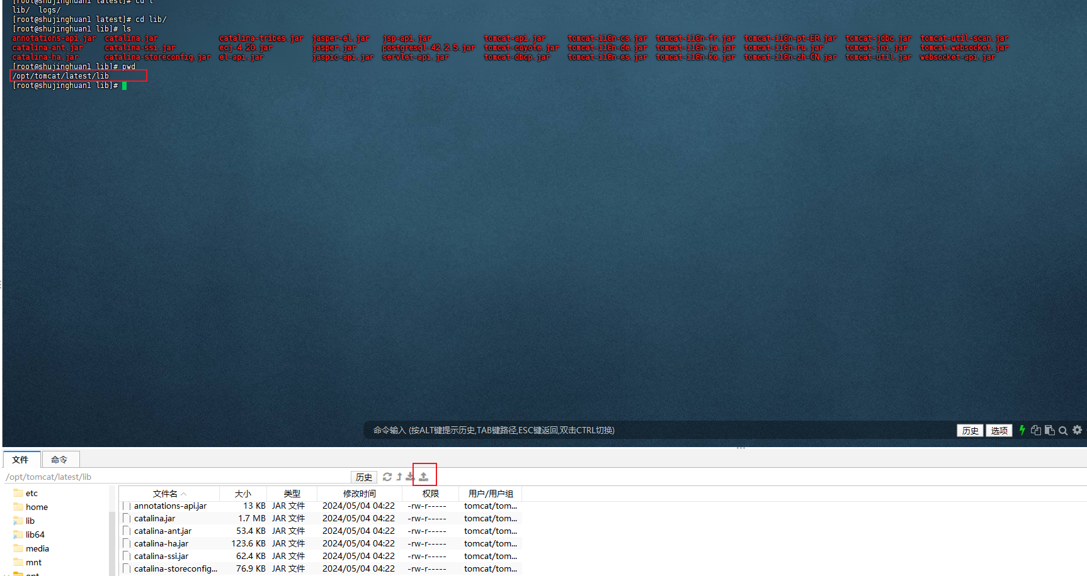1087x576 pixels.
Task: Expand the etc folder in the sidebar tree
Action: click(x=30, y=493)
